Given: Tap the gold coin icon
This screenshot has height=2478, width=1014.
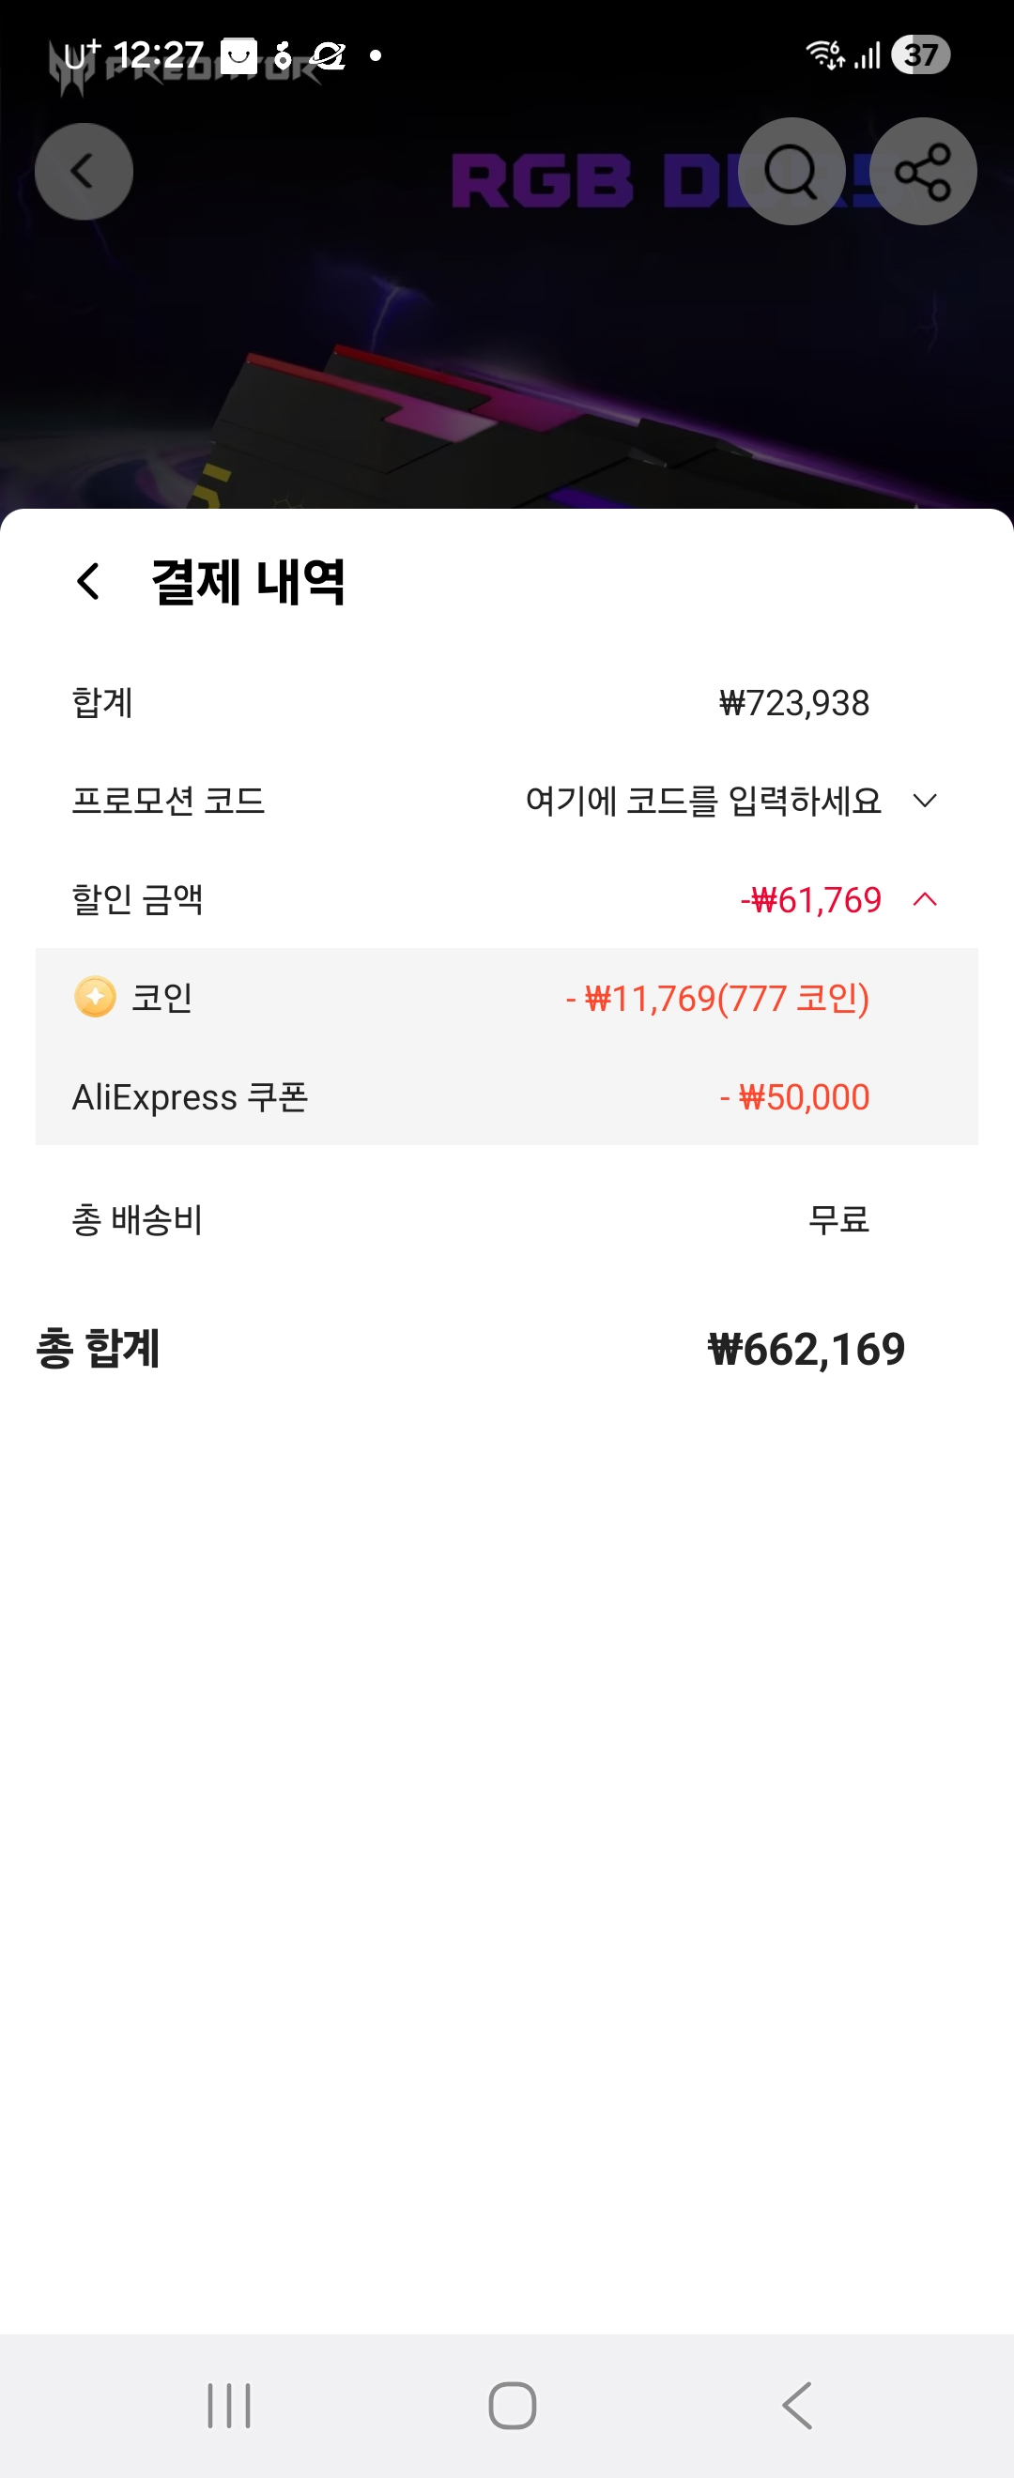Looking at the screenshot, I should 94,997.
